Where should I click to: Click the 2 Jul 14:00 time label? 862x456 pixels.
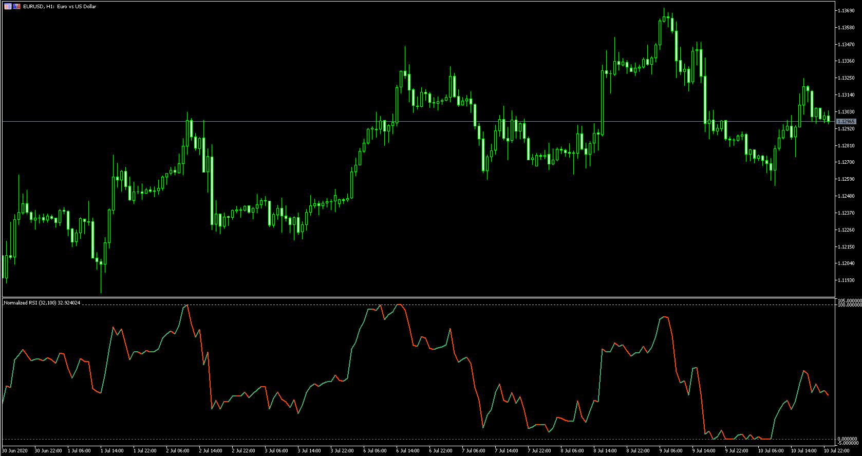(211, 451)
